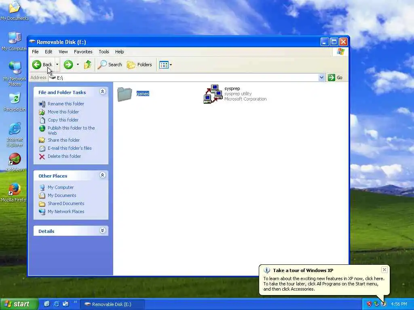Expand quick launch overflow chevron
This screenshot has height=310, width=414.
[76, 302]
